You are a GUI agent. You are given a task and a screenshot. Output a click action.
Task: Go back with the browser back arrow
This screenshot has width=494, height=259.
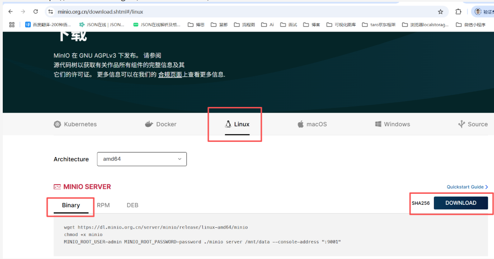point(11,11)
